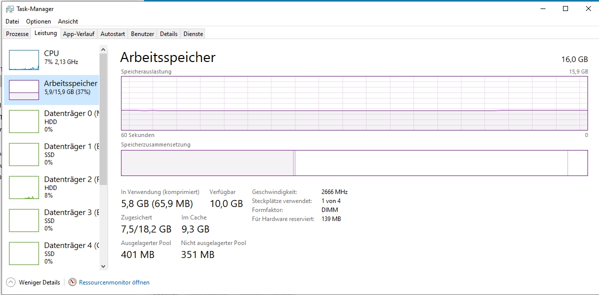Click the Ressourcenmonitor icon
Image resolution: width=599 pixels, height=295 pixels.
pos(72,282)
